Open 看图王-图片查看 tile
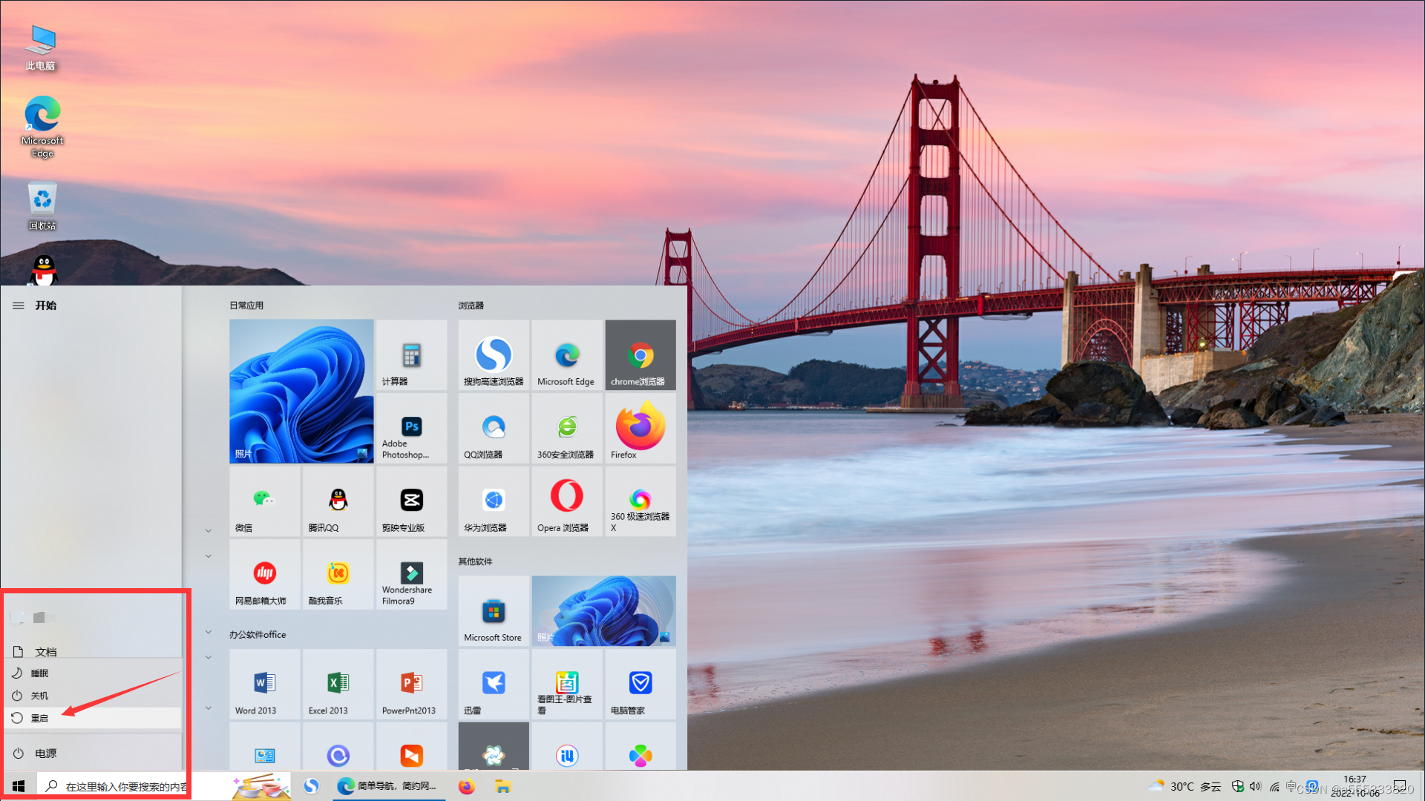The height and width of the screenshot is (801, 1425). pyautogui.click(x=567, y=684)
